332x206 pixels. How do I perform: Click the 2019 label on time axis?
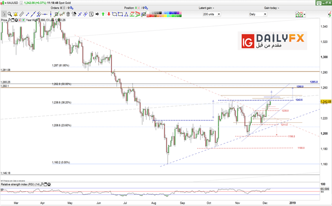292,203
